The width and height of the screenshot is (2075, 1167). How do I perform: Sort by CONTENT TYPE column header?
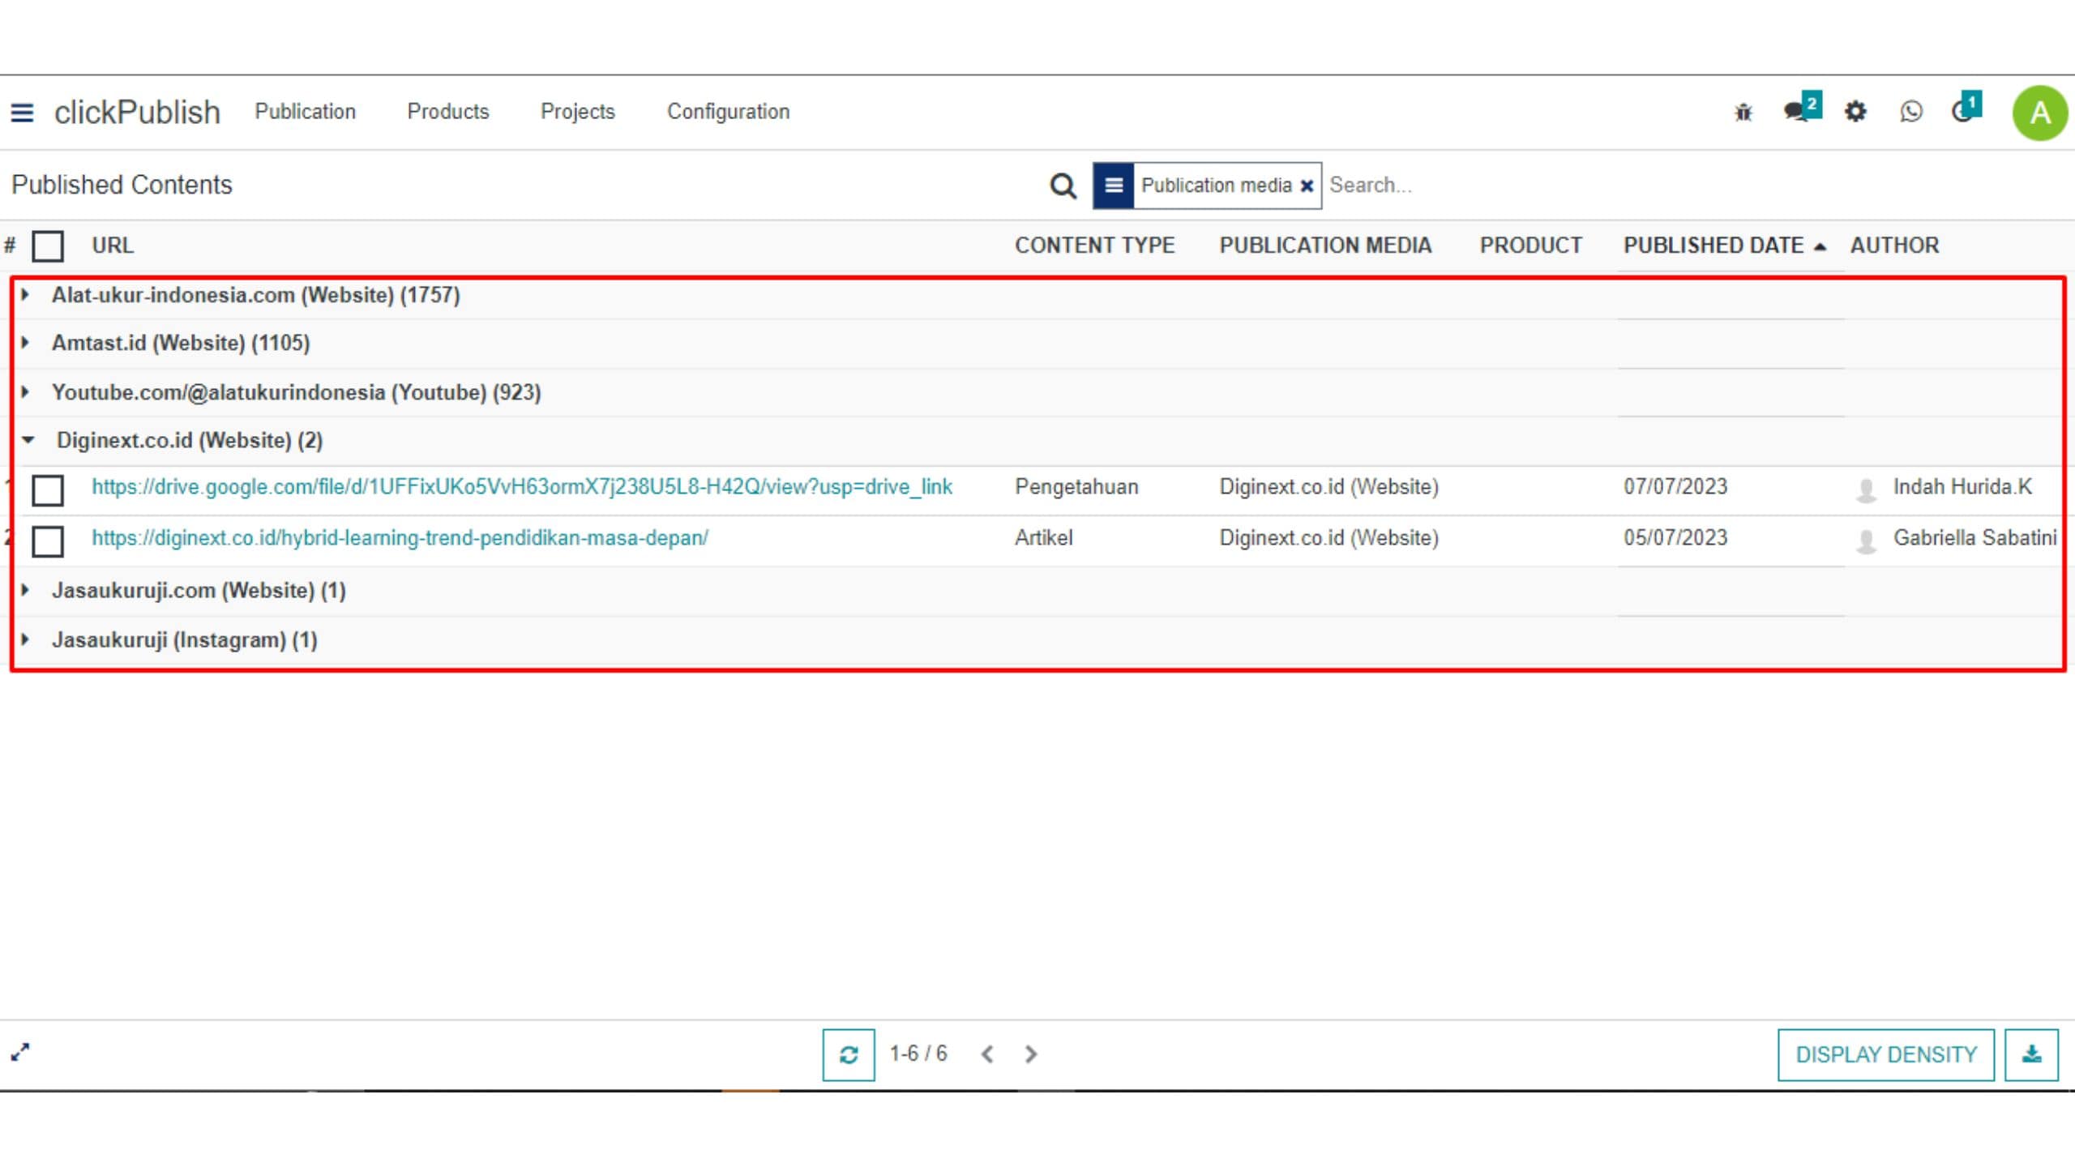tap(1094, 246)
